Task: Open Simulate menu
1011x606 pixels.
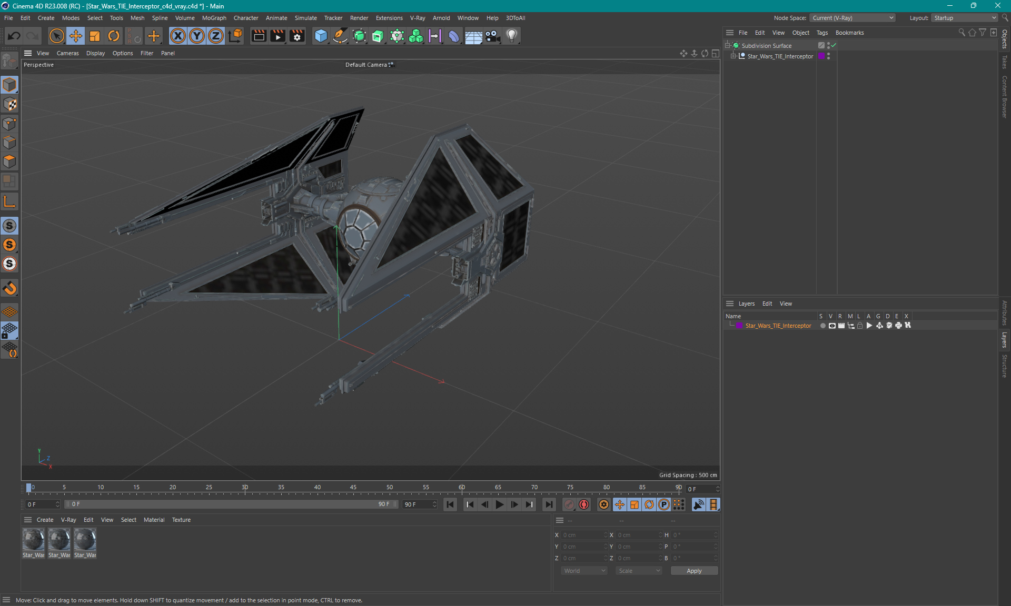Action: [305, 18]
